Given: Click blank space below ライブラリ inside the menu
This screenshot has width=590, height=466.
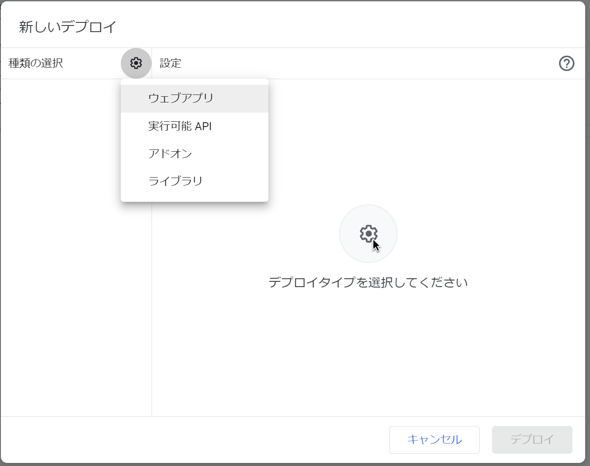Looking at the screenshot, I should (x=194, y=196).
